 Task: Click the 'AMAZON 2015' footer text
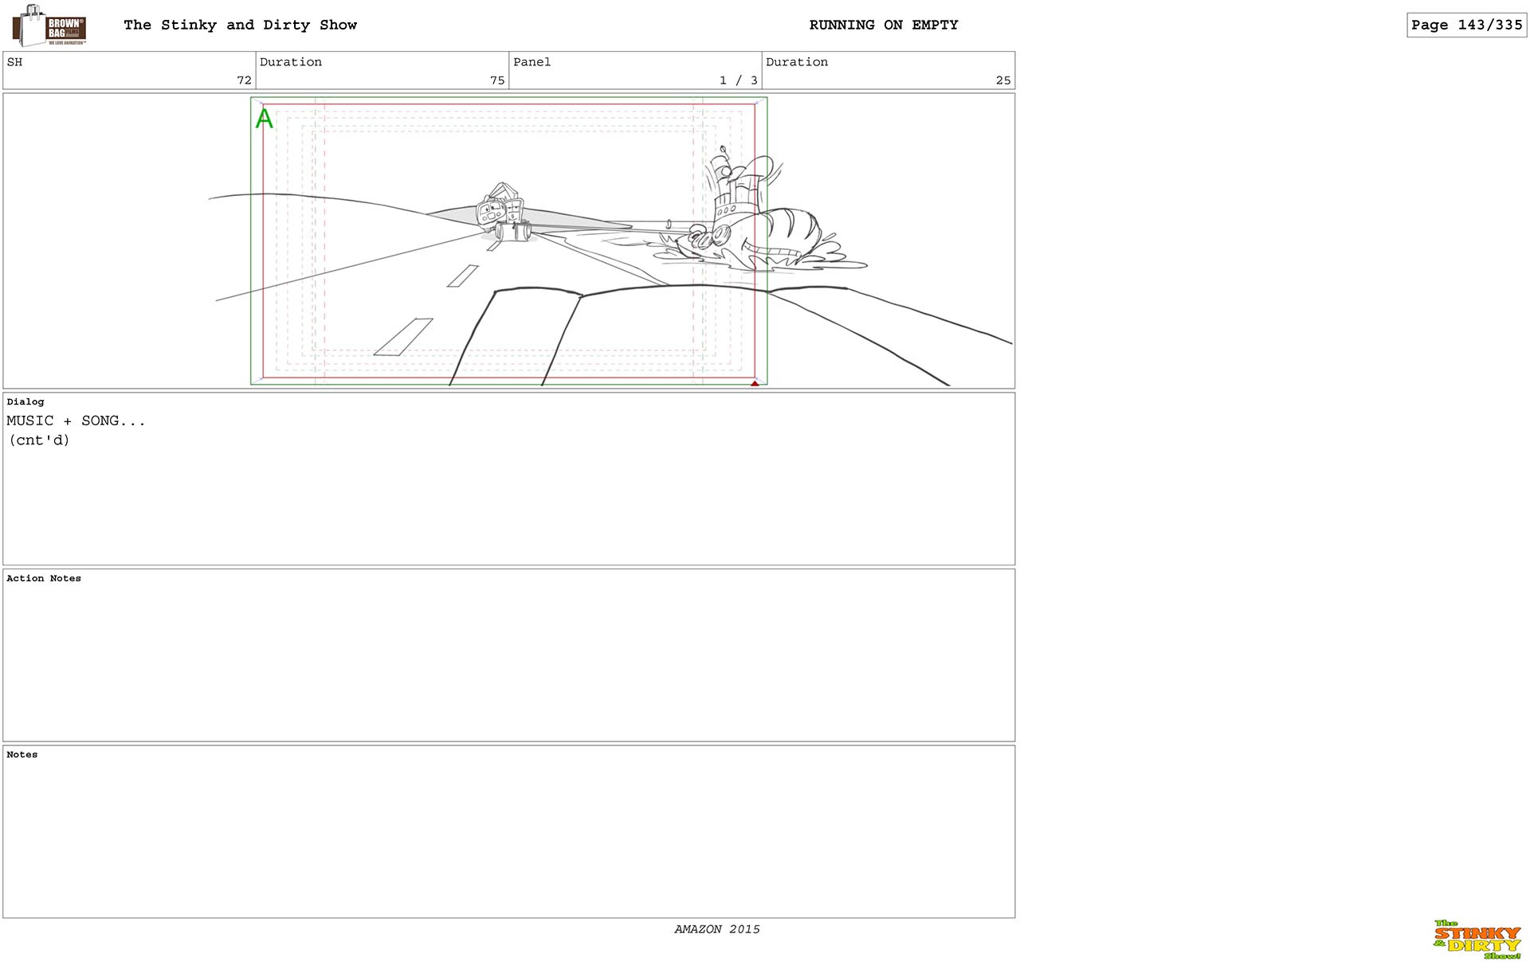(x=717, y=929)
